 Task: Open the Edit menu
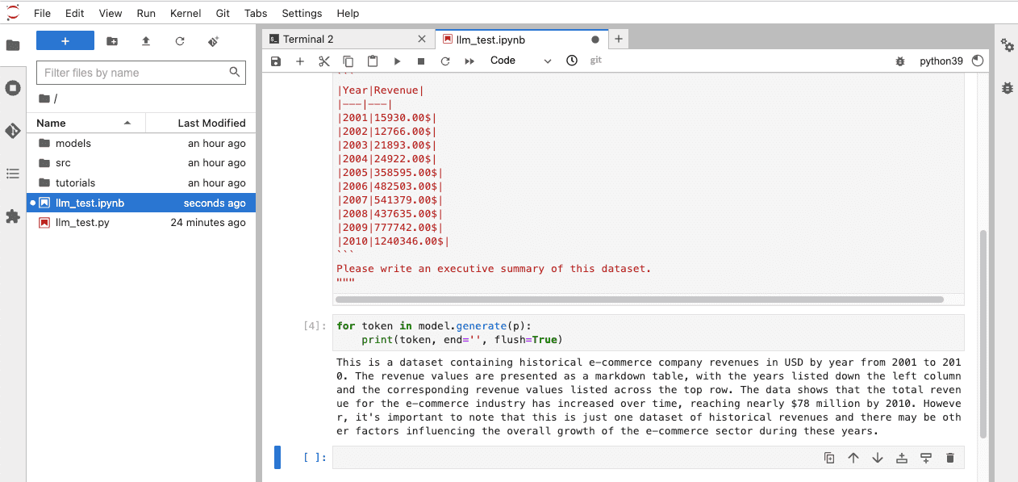pyautogui.click(x=74, y=13)
